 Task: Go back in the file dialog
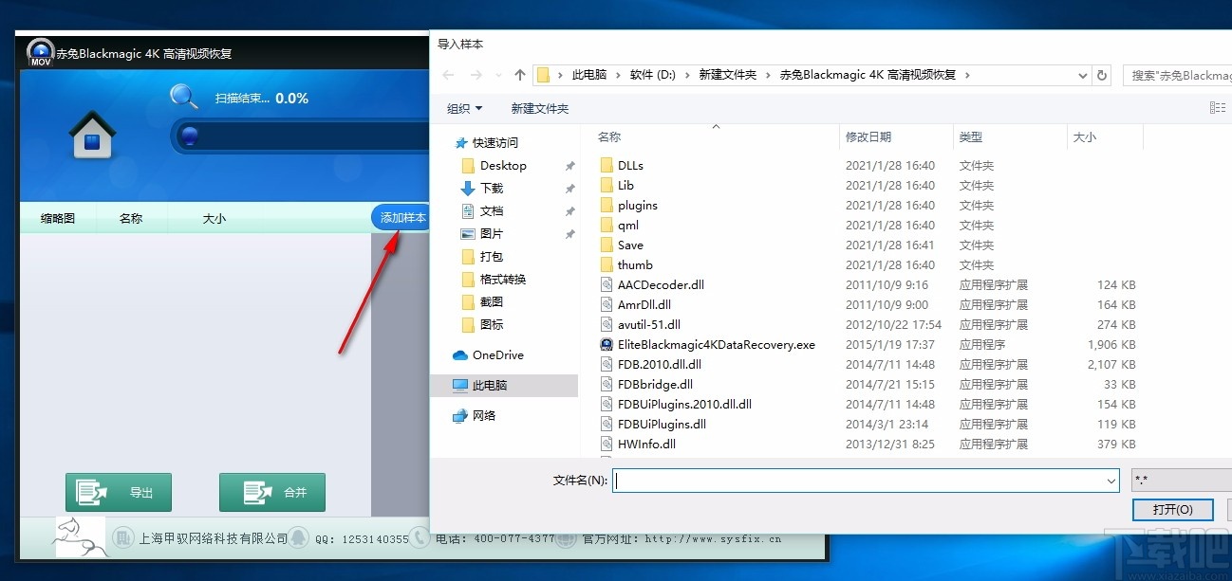tap(448, 75)
